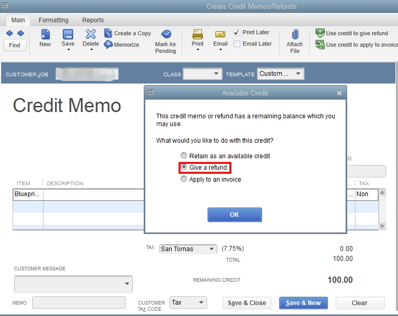Image resolution: width=398 pixels, height=316 pixels.
Task: Click the Non tax cell
Action: (x=366, y=195)
